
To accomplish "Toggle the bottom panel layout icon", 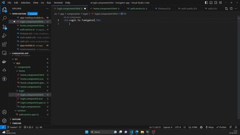I will [211, 3].
